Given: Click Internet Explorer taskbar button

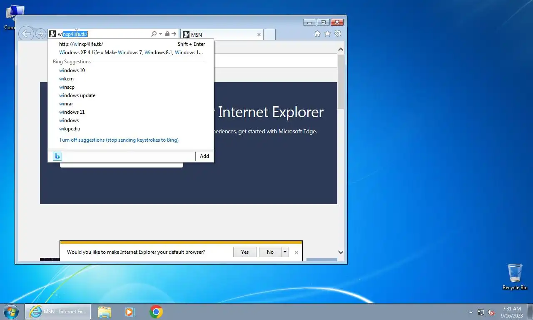Looking at the screenshot, I should [58, 312].
